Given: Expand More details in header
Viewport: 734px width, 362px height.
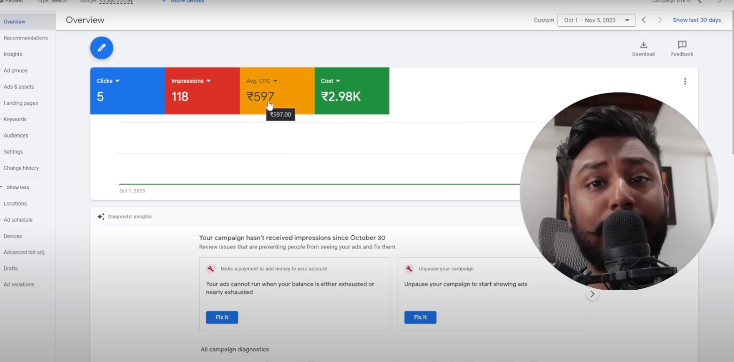Looking at the screenshot, I should point(183,1).
